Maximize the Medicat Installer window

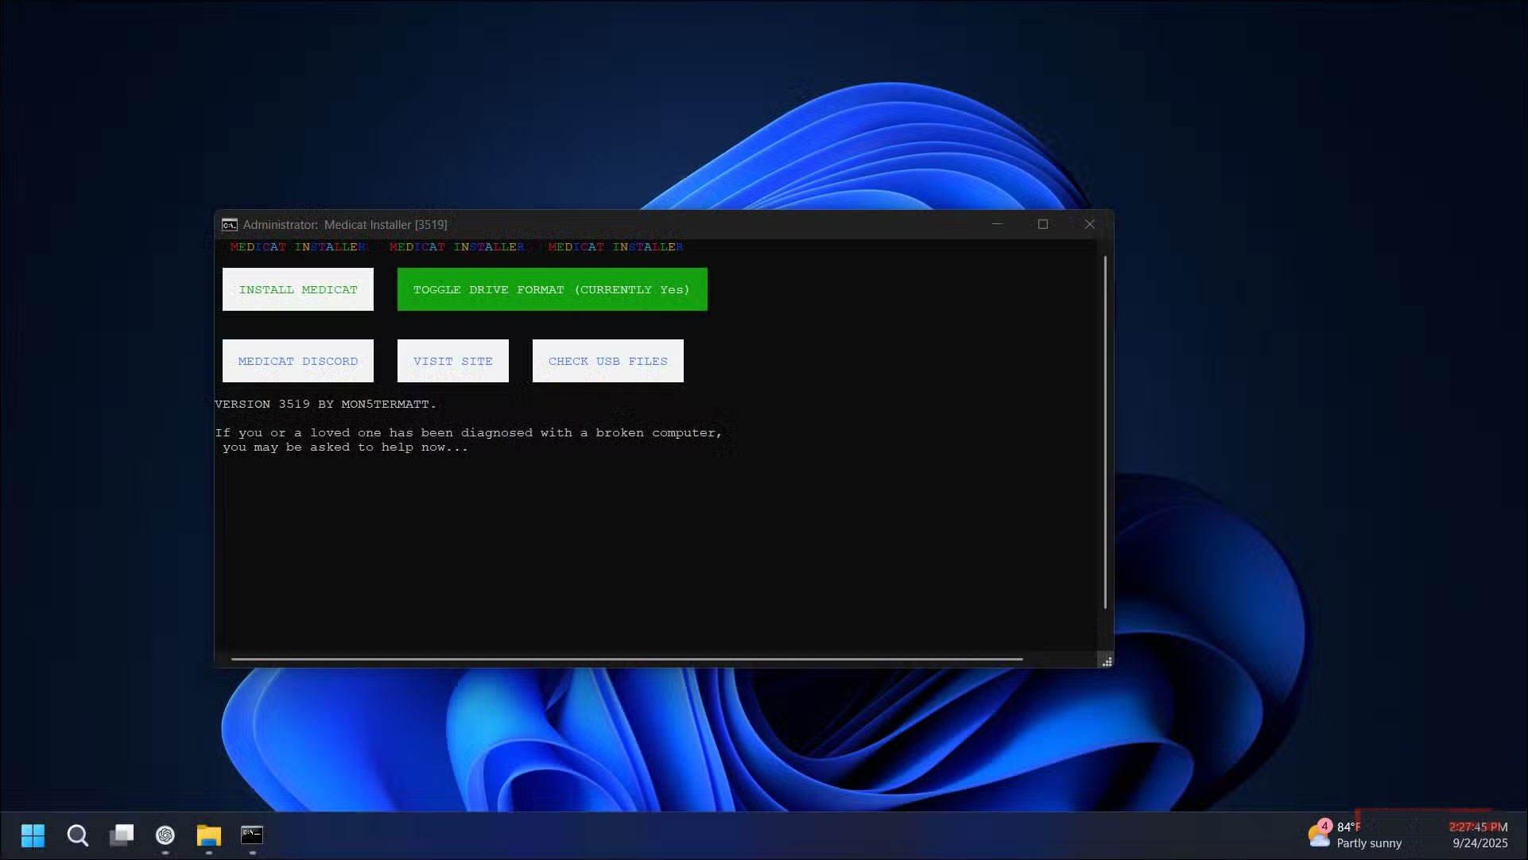click(1043, 225)
